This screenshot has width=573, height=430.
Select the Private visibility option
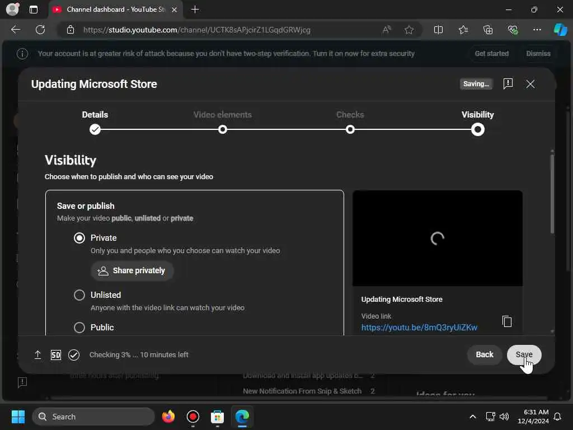point(79,238)
